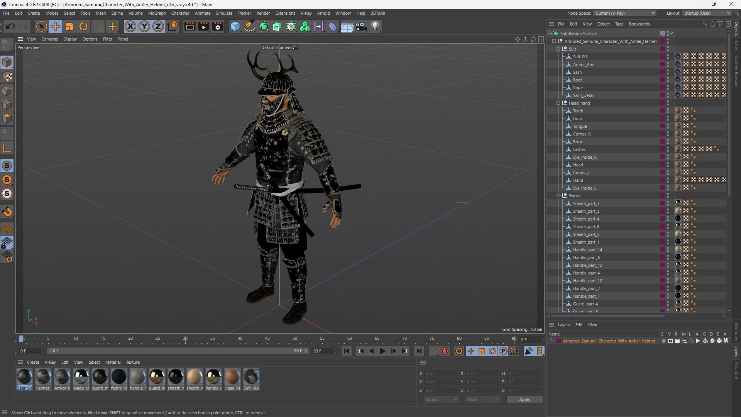The height and width of the screenshot is (417, 741).
Task: Click the Magnet snap icon
Action: pos(7,212)
